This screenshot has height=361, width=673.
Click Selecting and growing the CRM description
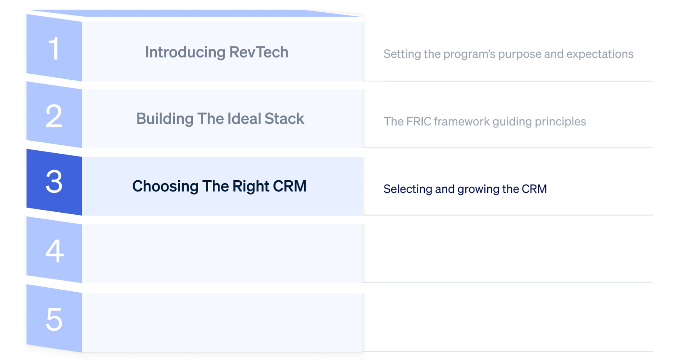(x=465, y=189)
